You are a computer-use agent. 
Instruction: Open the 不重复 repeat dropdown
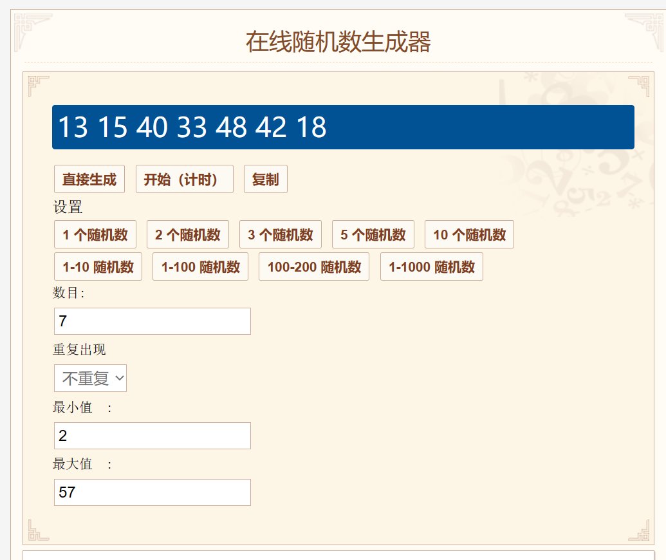click(x=91, y=378)
